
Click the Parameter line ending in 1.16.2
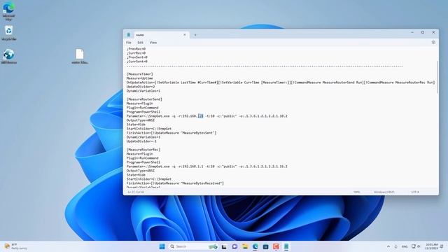click(x=207, y=167)
